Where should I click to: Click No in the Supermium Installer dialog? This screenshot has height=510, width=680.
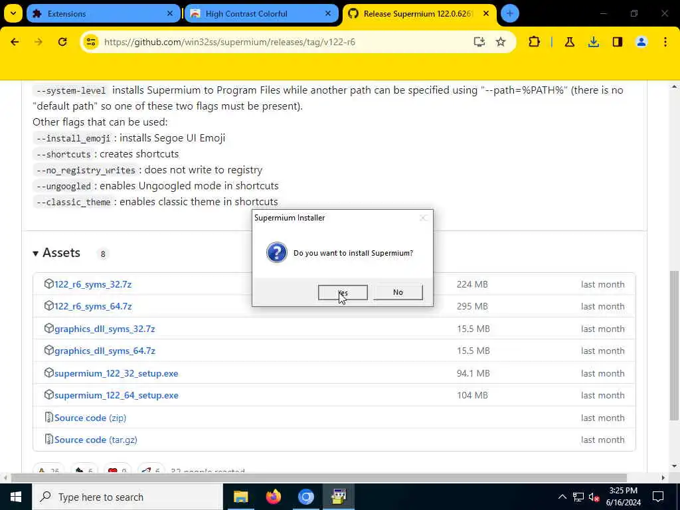pos(398,292)
